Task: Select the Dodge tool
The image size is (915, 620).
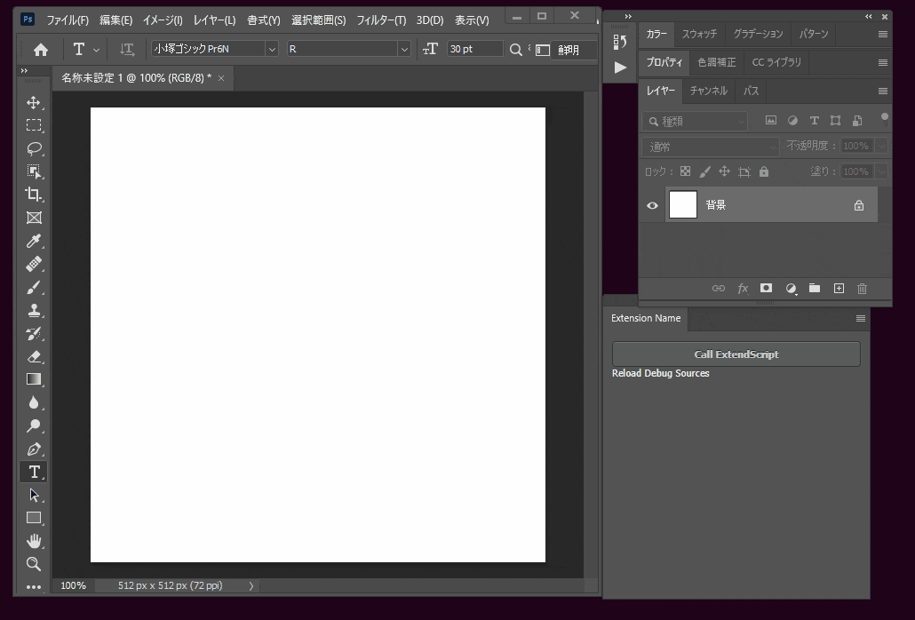Action: (x=34, y=425)
